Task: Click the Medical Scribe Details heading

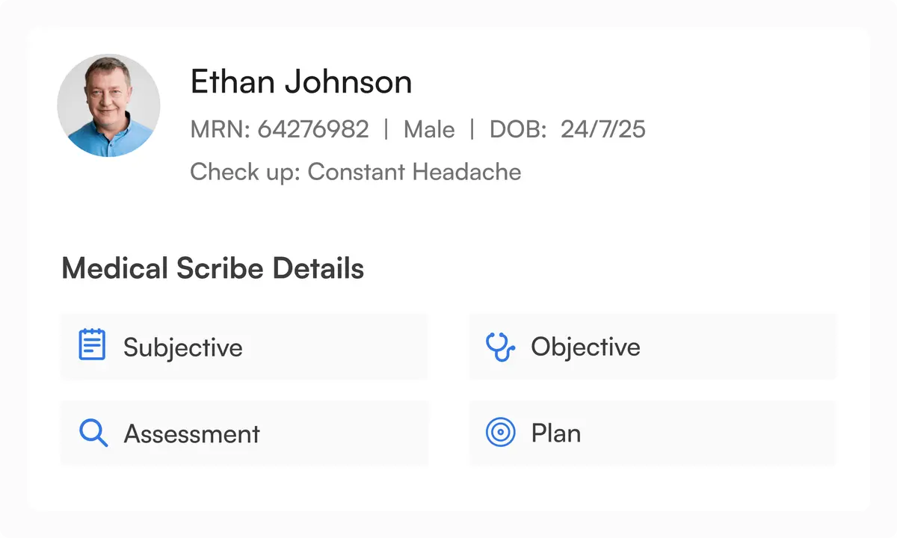Action: (212, 268)
